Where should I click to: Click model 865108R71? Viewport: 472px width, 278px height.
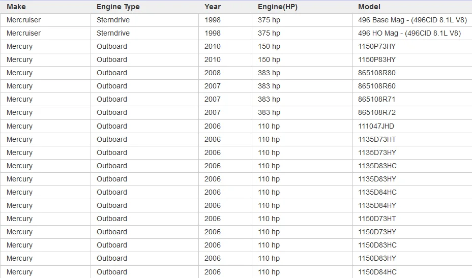point(376,99)
